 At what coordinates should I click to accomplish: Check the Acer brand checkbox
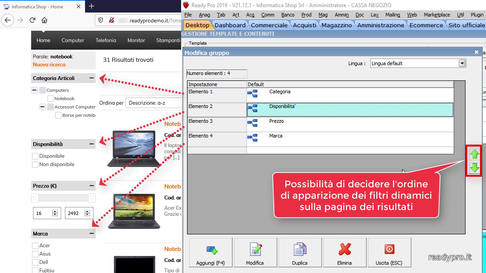pos(35,246)
